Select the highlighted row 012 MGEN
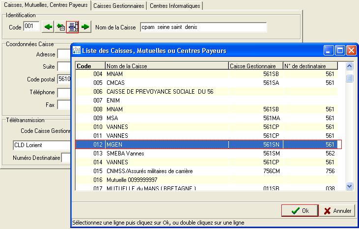Screen dimensions: 359x229 (x=207, y=145)
